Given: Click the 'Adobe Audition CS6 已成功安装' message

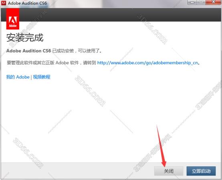Looking at the screenshot, I should click(x=54, y=51).
